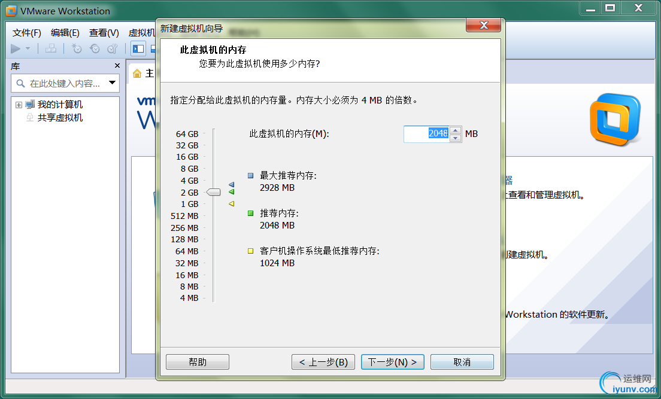Click the 帮助 button
Viewport: 661px width, 399px height.
click(x=197, y=361)
